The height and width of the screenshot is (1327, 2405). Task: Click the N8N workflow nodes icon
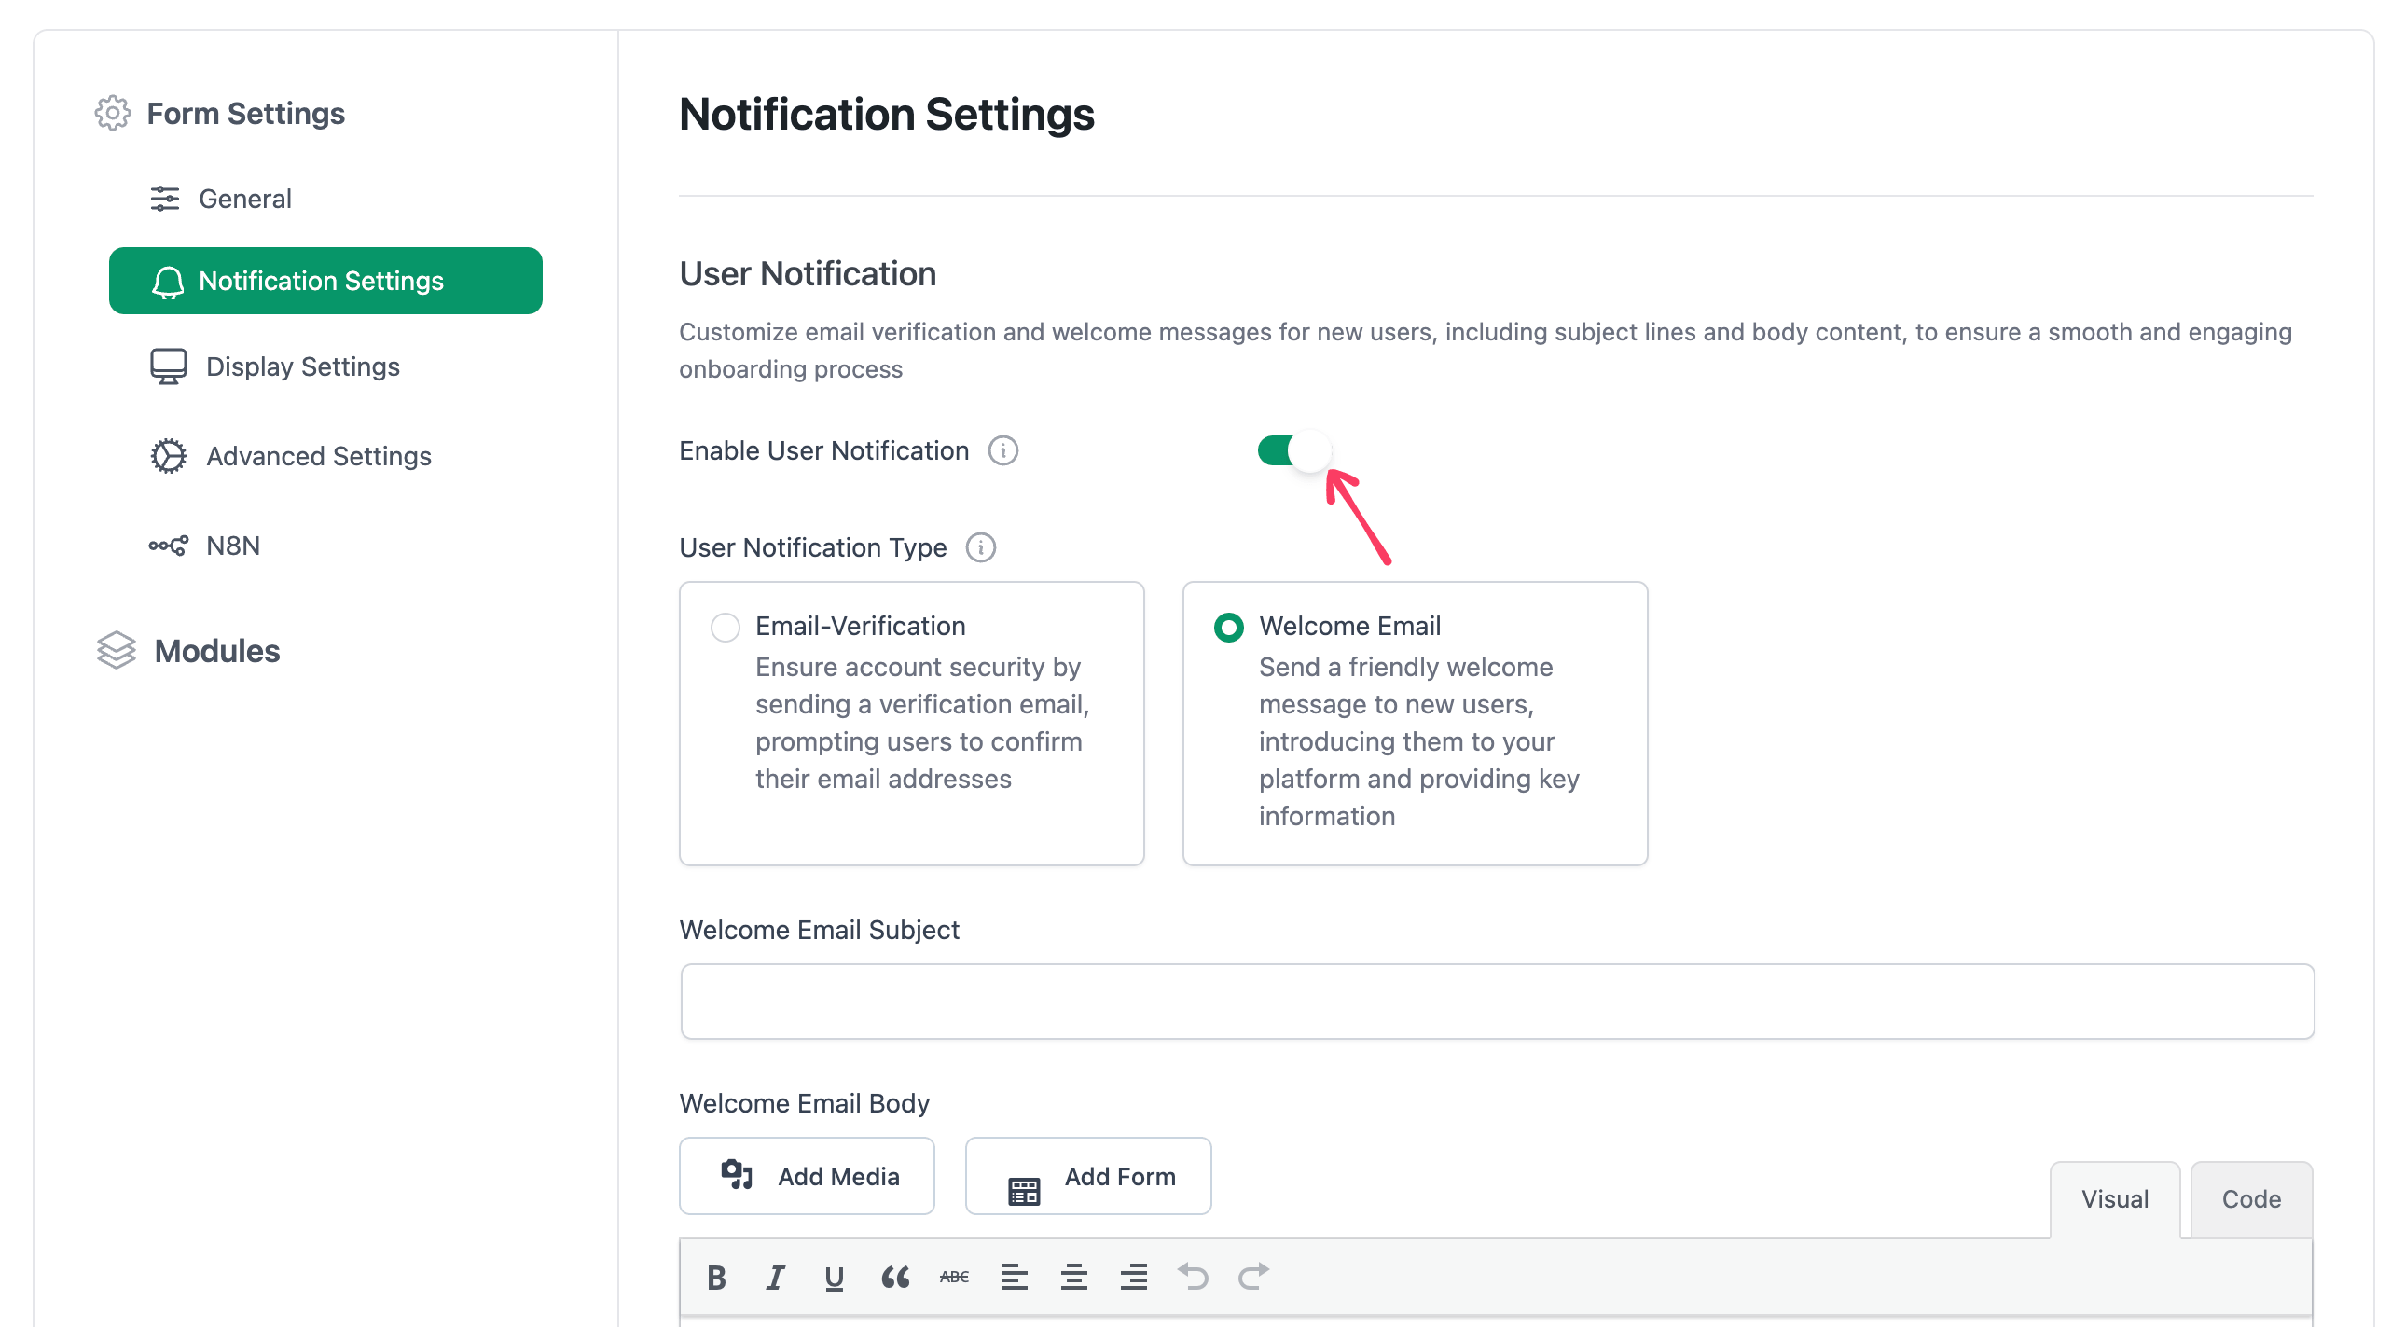[168, 546]
